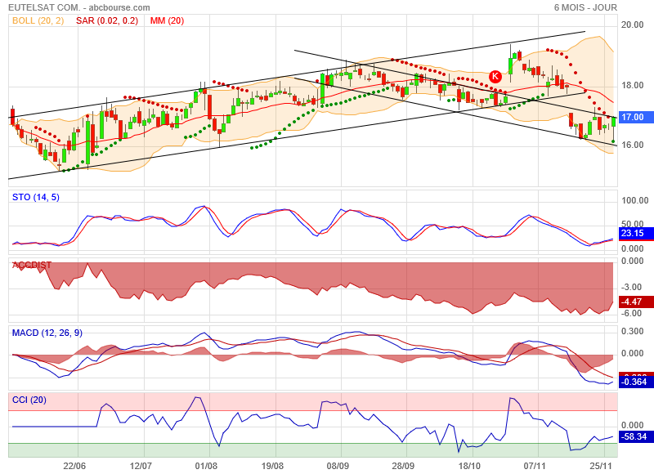Click the EUTELSAT COM. - abcbourse.com chart title
The image size is (654, 474).
click(79, 7)
